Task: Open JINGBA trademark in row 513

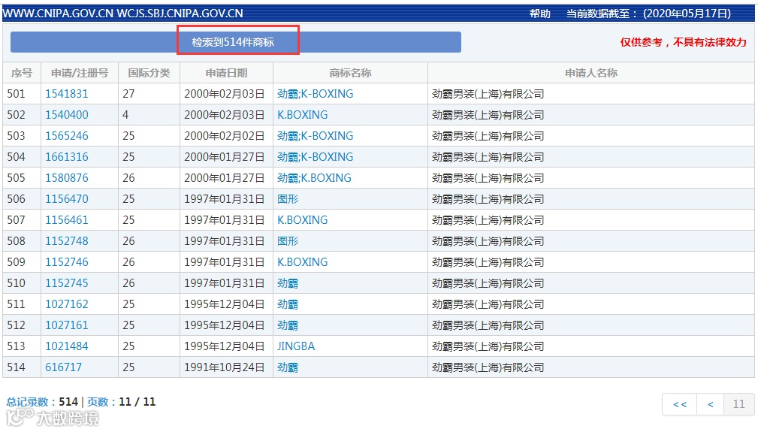Action: pos(296,346)
